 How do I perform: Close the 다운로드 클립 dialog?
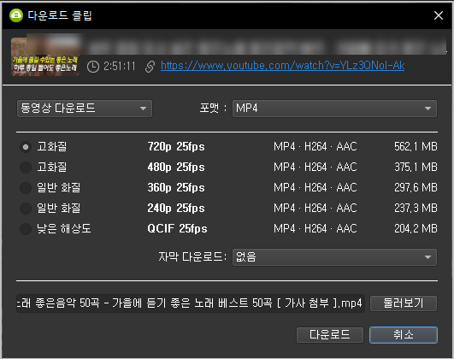(439, 15)
